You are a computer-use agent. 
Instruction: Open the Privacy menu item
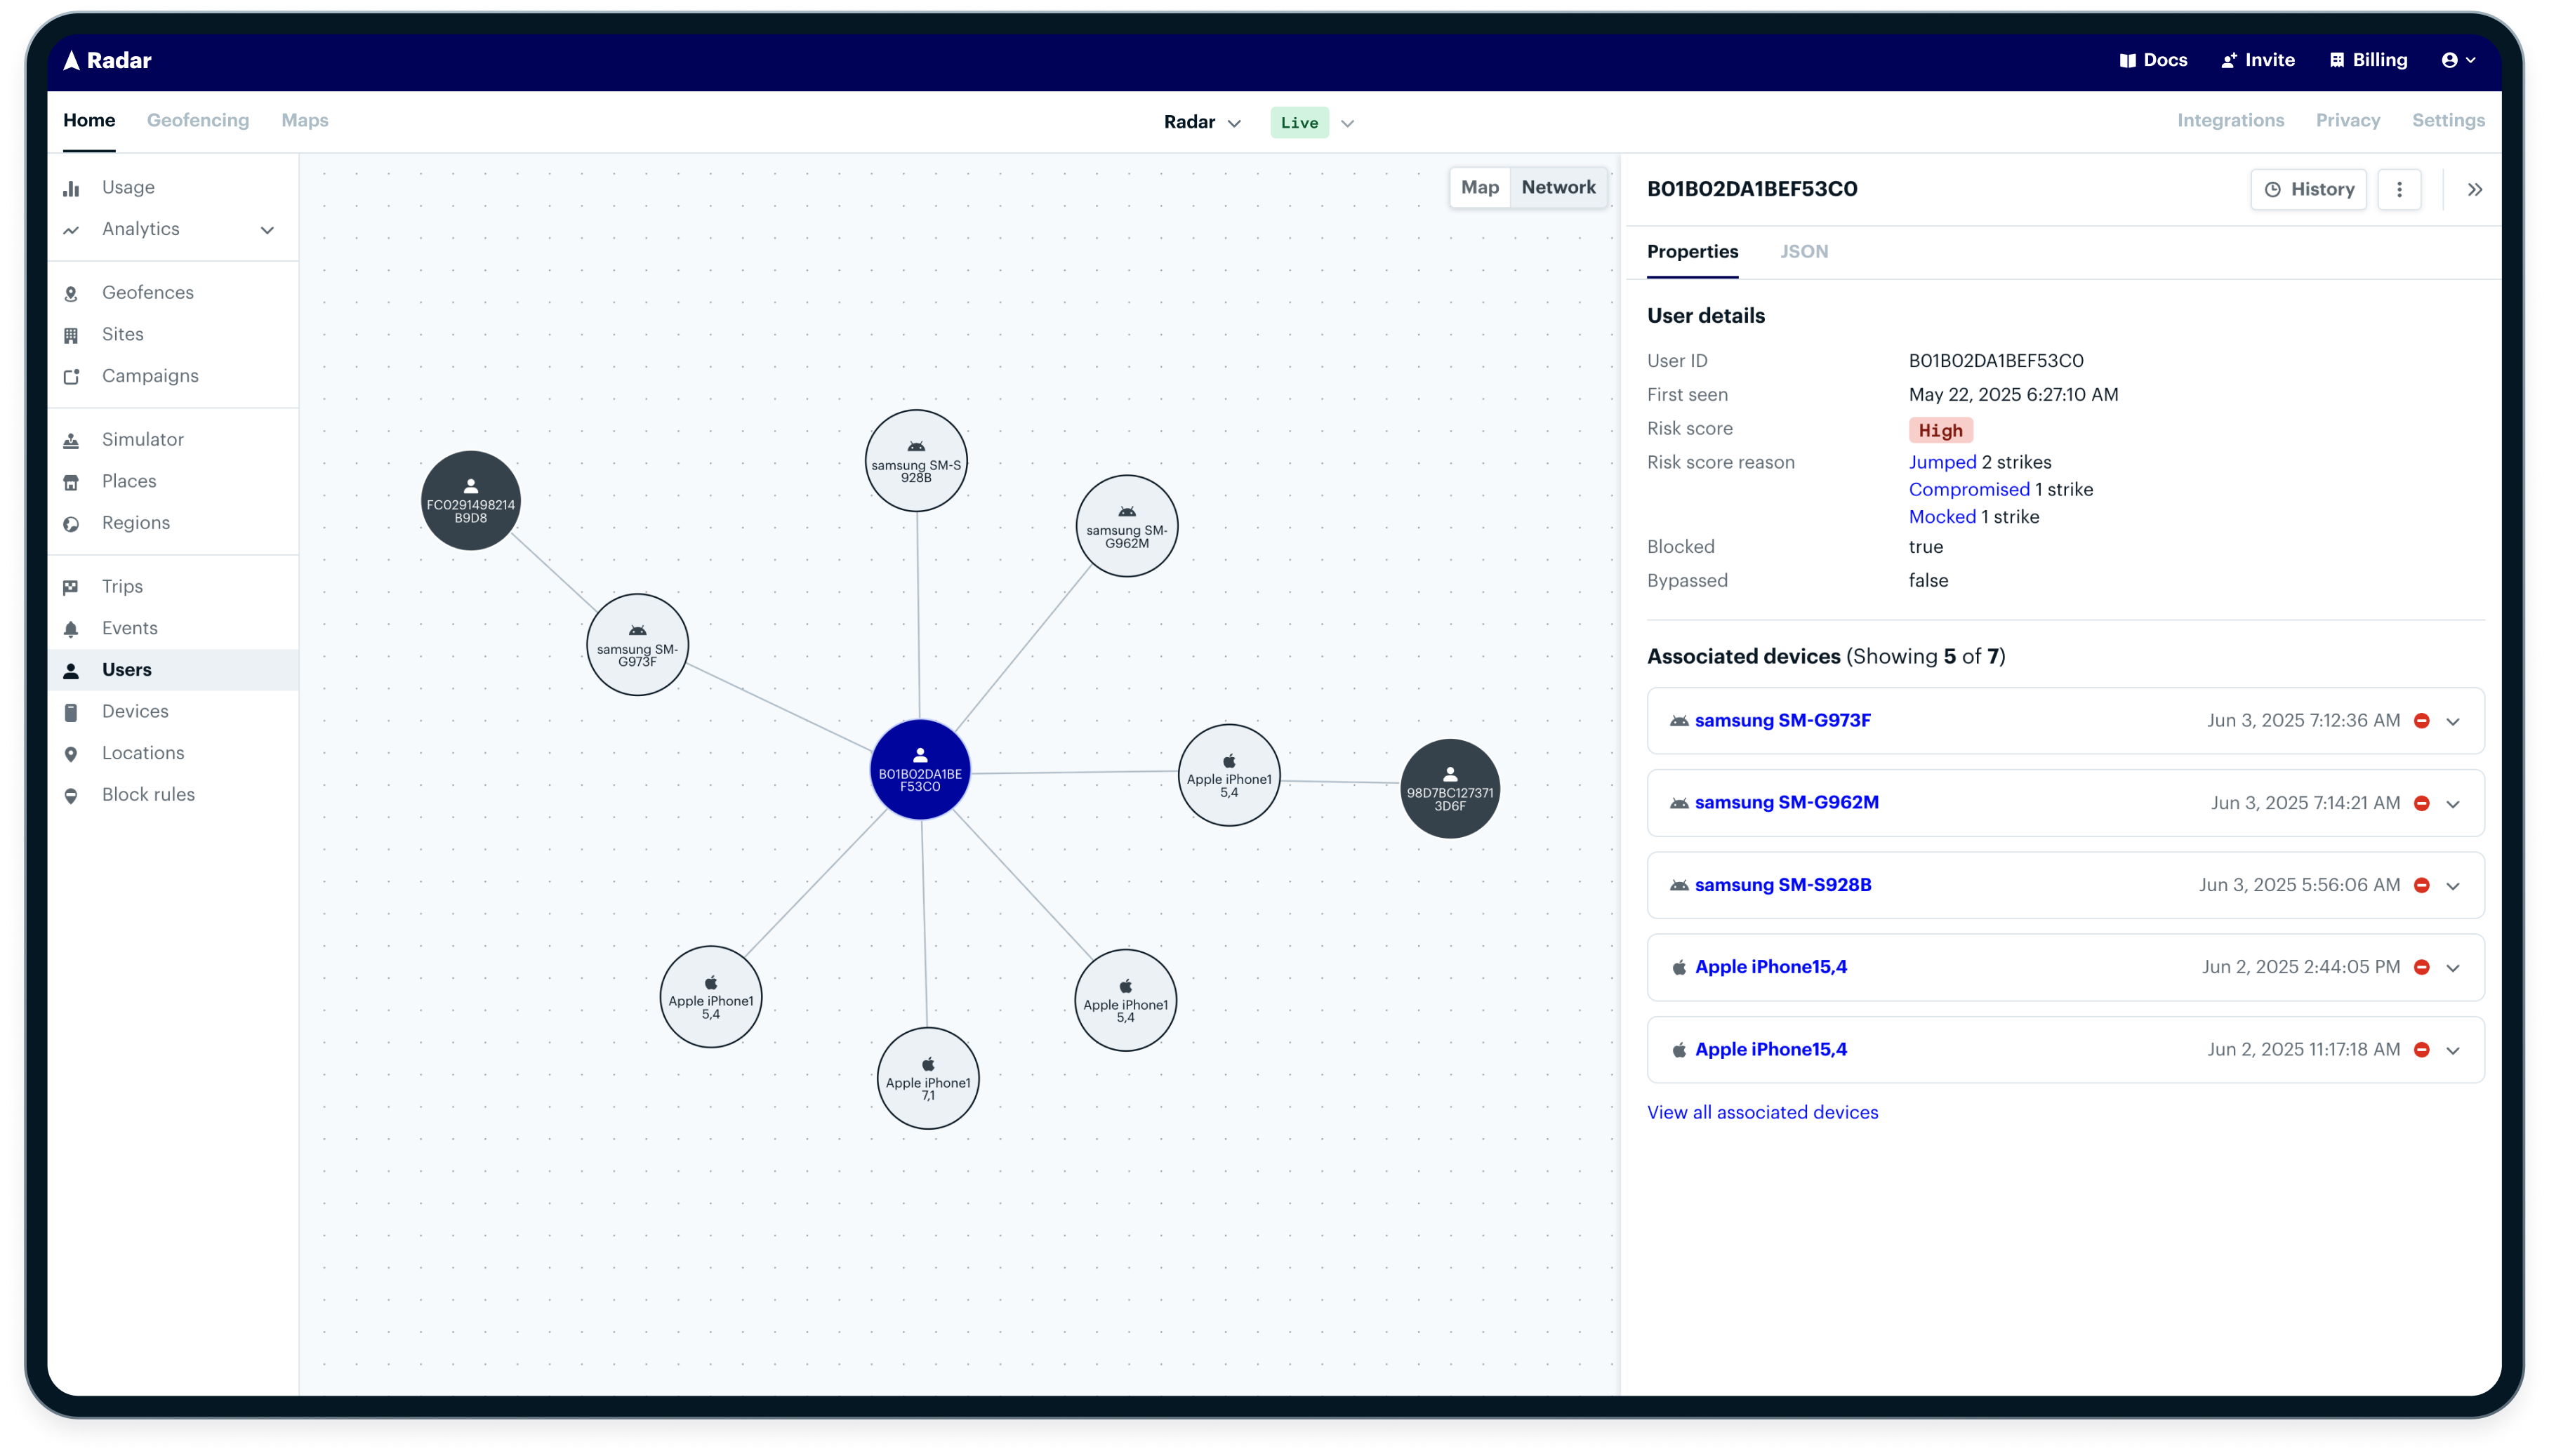[2347, 120]
